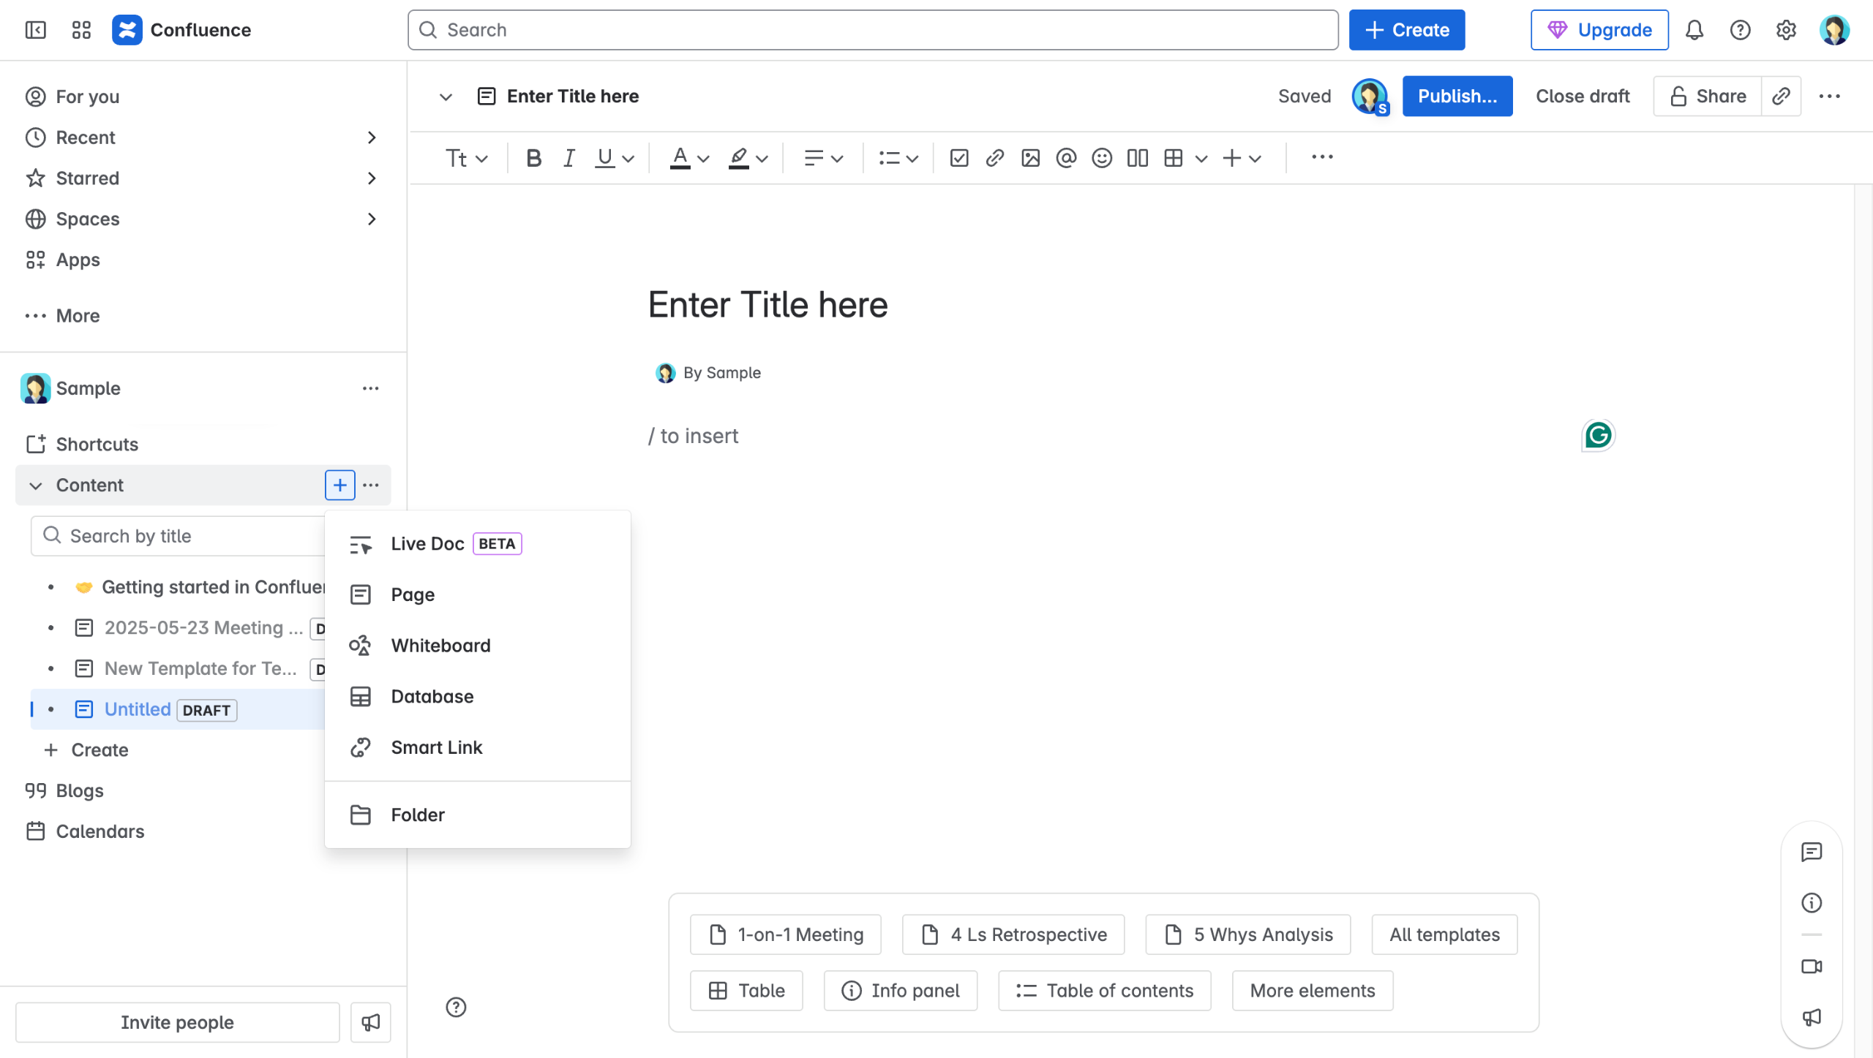Insert a two-column layout from toolbar
1873x1058 pixels.
tap(1137, 158)
